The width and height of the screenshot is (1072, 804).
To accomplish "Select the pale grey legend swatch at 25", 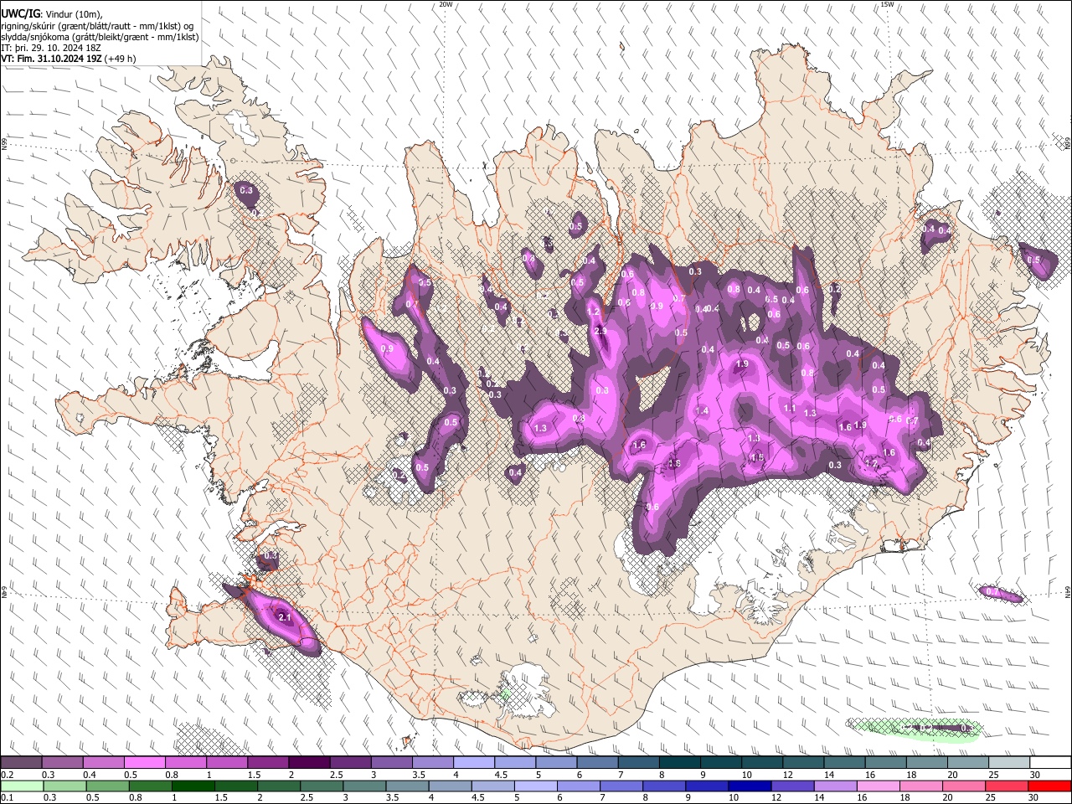I will 1009,763.
